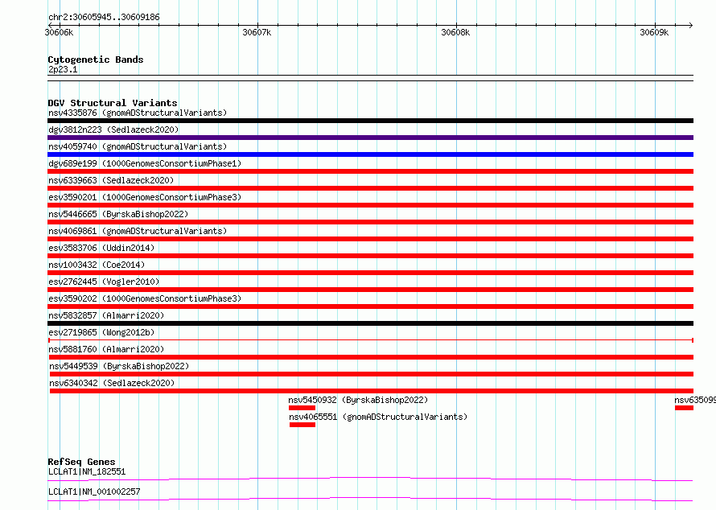The image size is (716, 510).
Task: Select nsv1003432 Coe2014 variant label
Action: [97, 265]
